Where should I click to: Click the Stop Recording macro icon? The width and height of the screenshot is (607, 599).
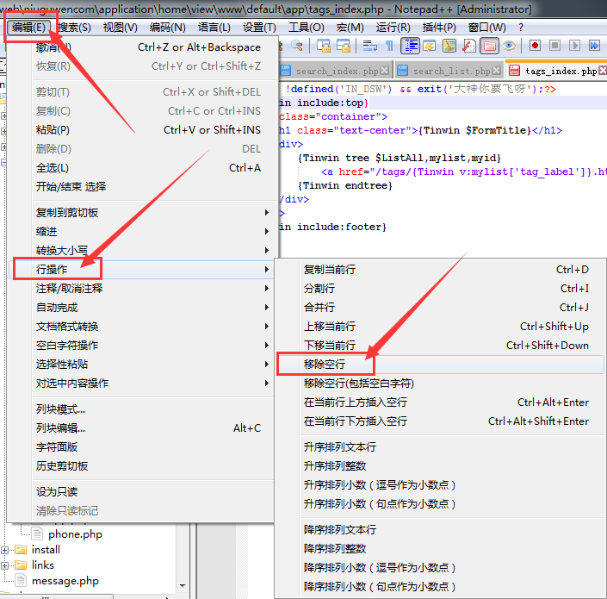554,46
